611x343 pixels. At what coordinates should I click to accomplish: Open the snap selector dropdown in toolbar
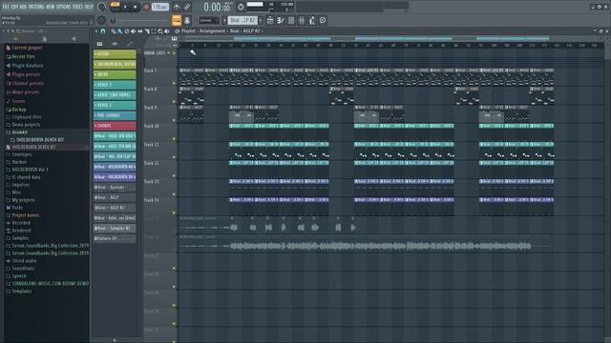click(209, 20)
